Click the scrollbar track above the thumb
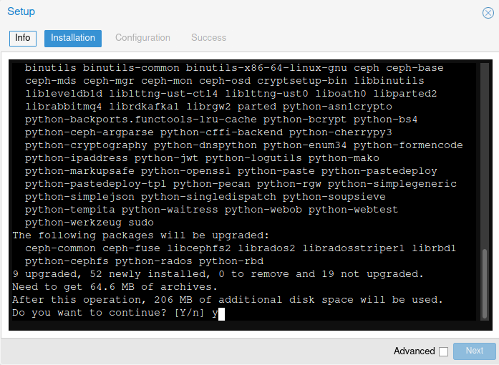Image resolution: width=499 pixels, height=365 pixels. pyautogui.click(x=485, y=156)
